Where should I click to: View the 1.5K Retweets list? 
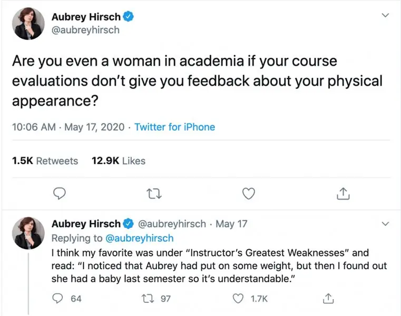point(45,161)
